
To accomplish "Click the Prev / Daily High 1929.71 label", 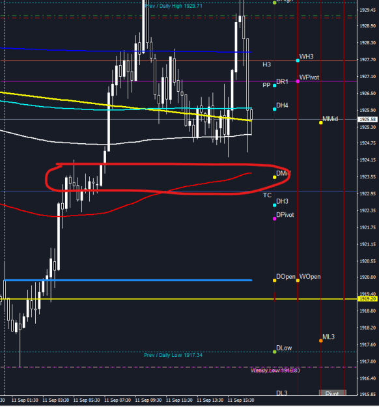I will pyautogui.click(x=173, y=6).
